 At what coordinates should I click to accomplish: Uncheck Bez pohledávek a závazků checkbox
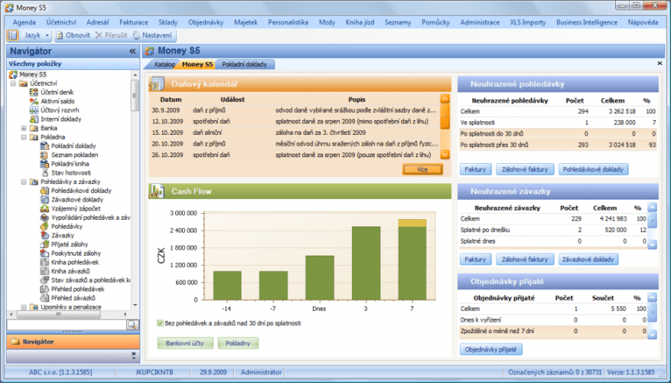click(x=160, y=323)
